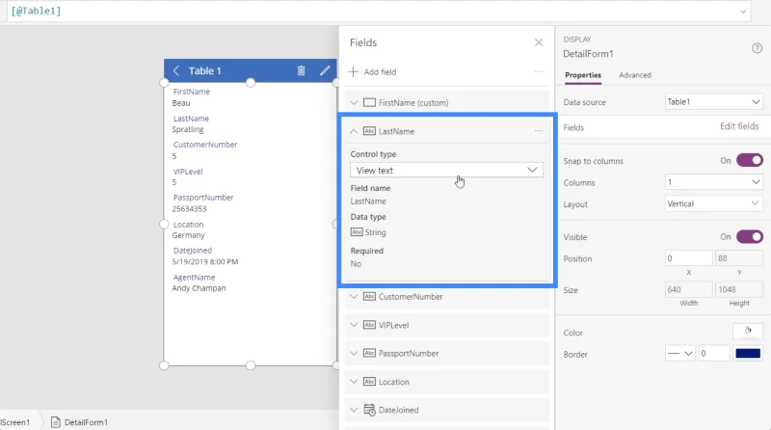
Task: Click the Position X input field
Action: [688, 258]
